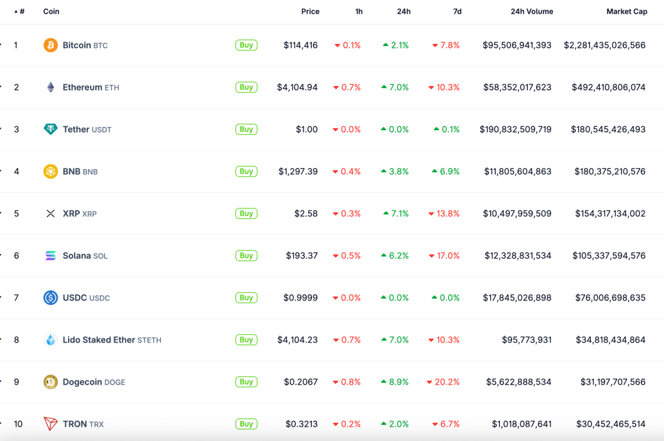Image resolution: width=664 pixels, height=441 pixels.
Task: Click the Solana logo icon
Action: [51, 256]
